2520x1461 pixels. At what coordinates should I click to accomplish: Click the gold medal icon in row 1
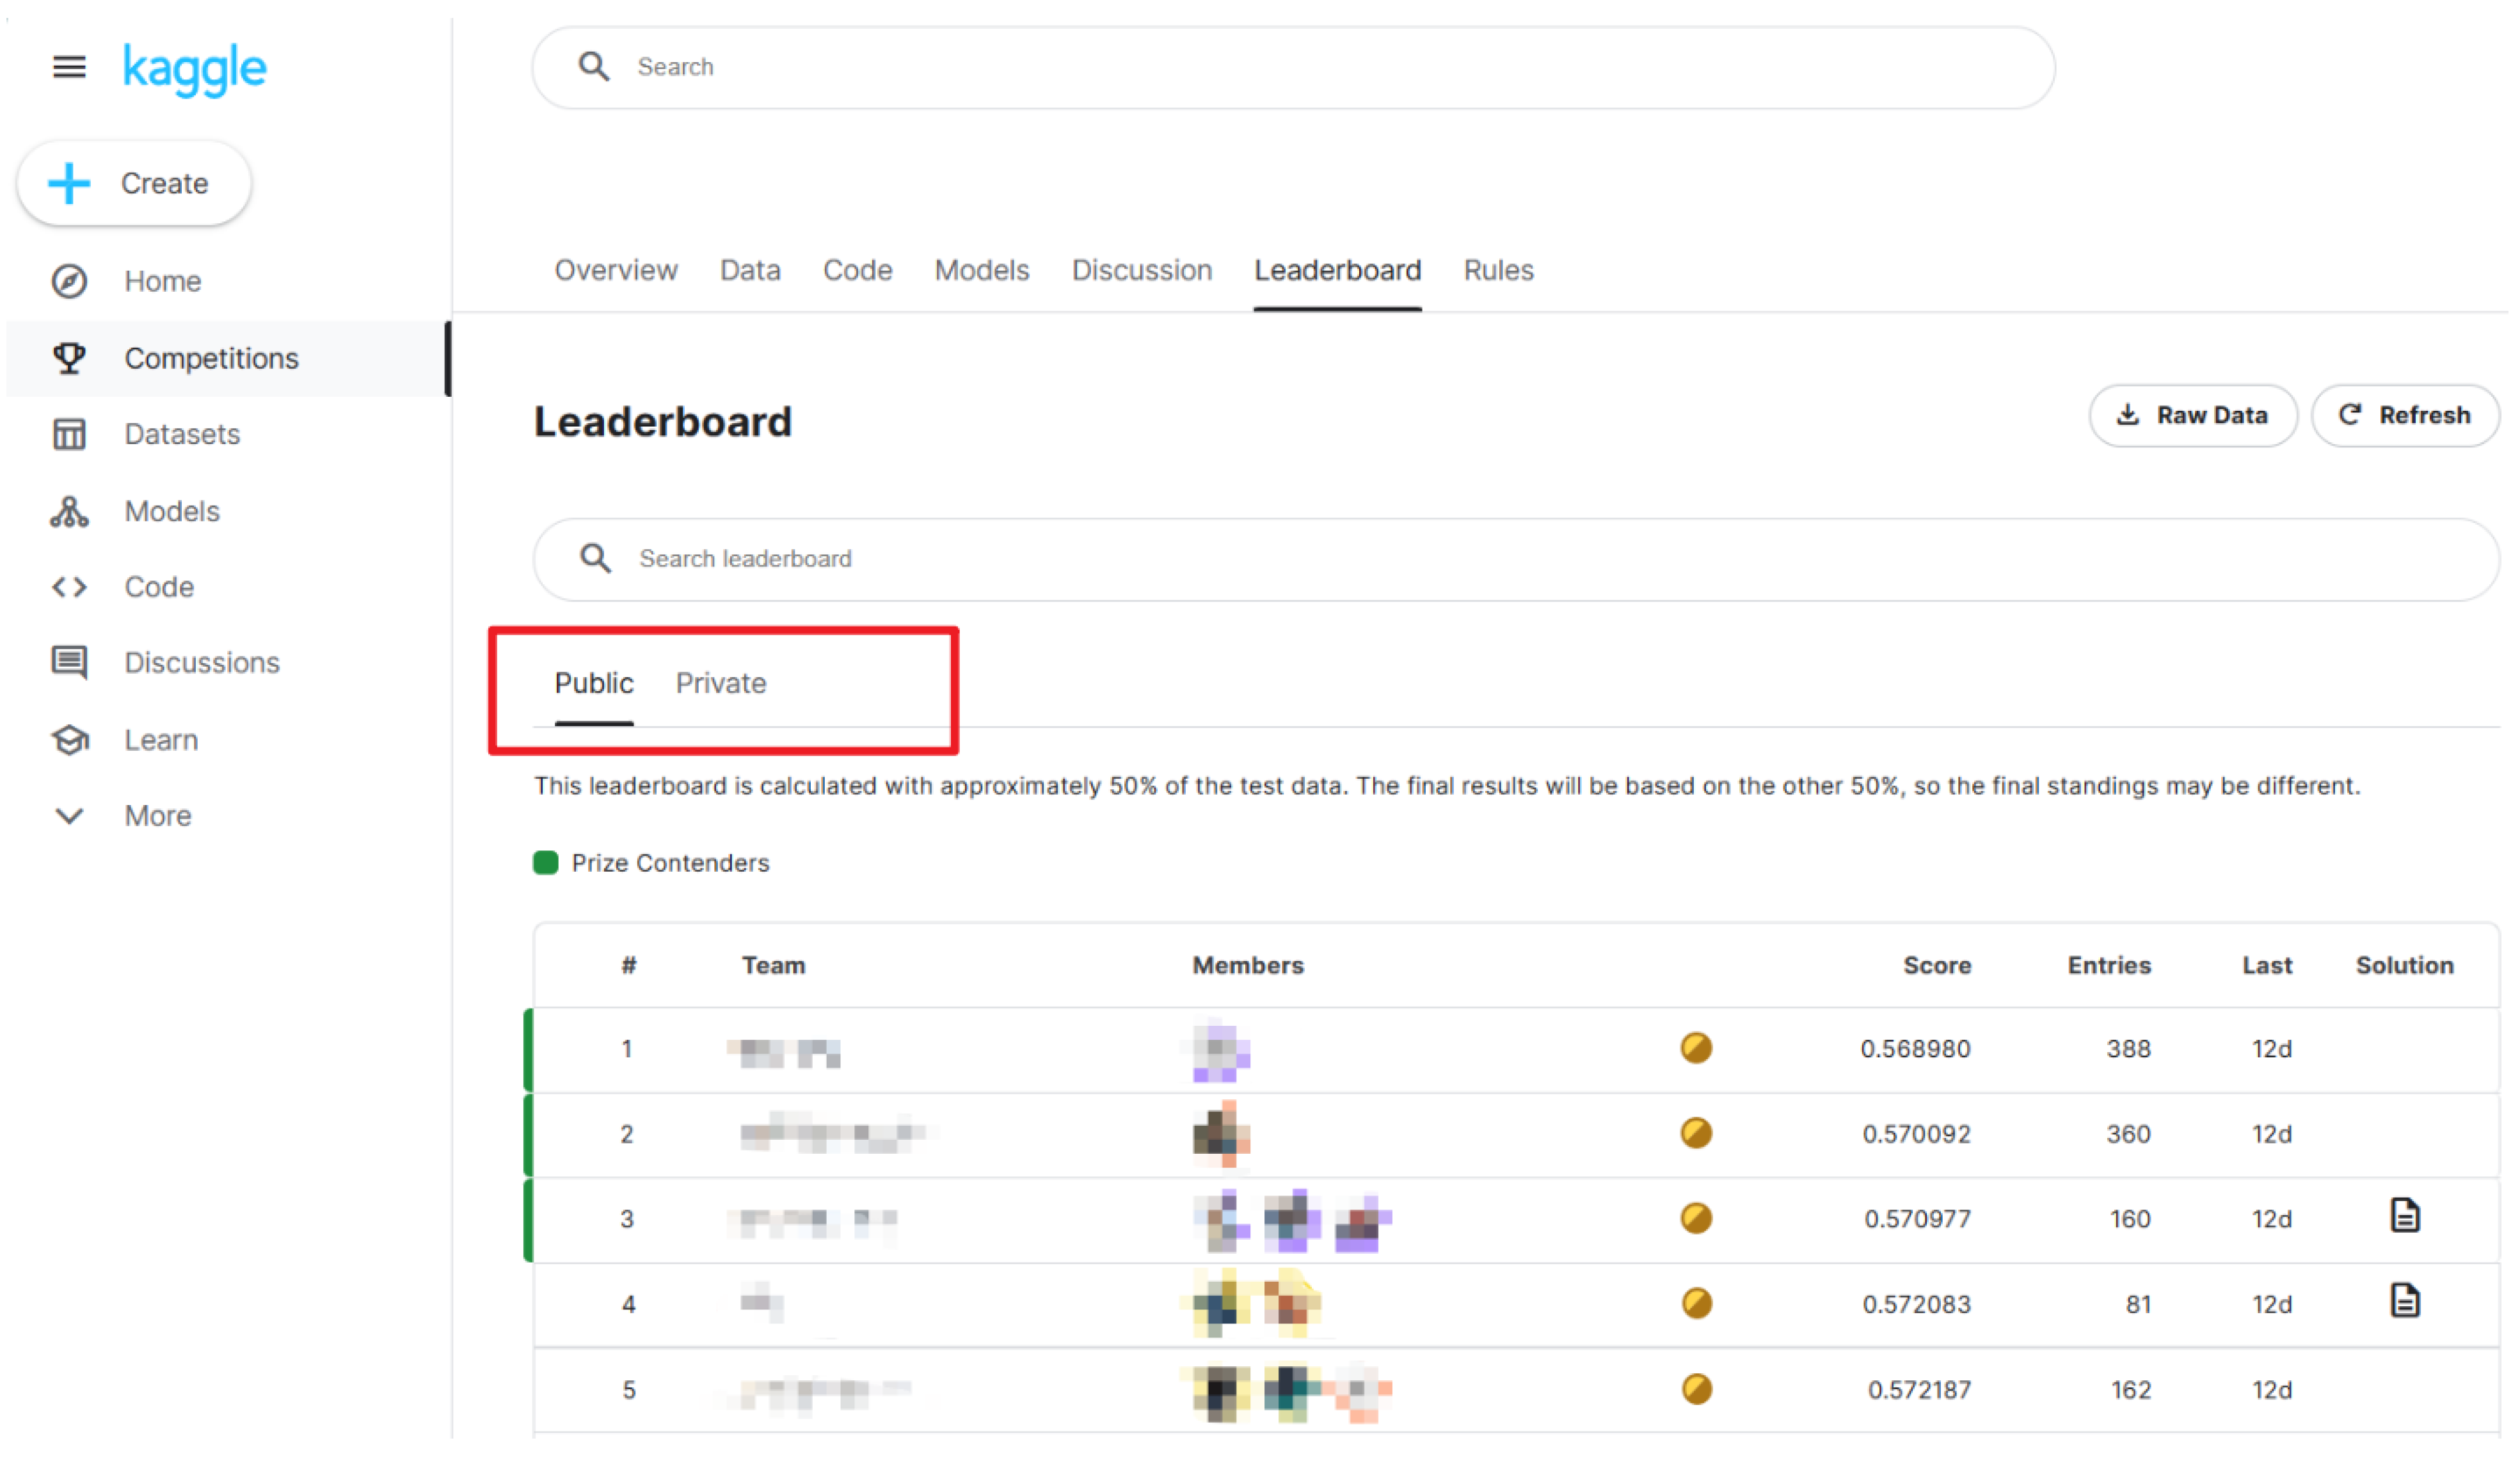[1696, 1048]
